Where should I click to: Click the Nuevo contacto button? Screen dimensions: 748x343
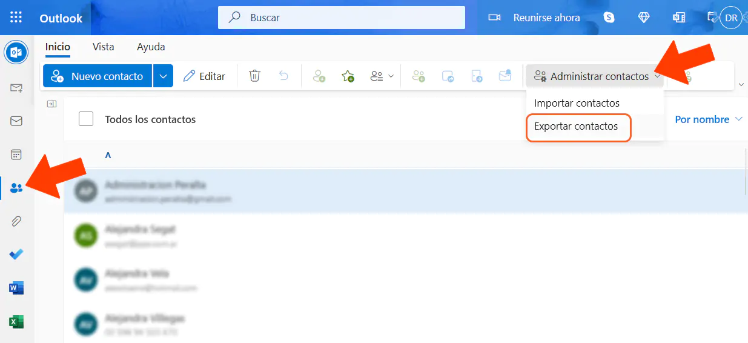coord(98,76)
